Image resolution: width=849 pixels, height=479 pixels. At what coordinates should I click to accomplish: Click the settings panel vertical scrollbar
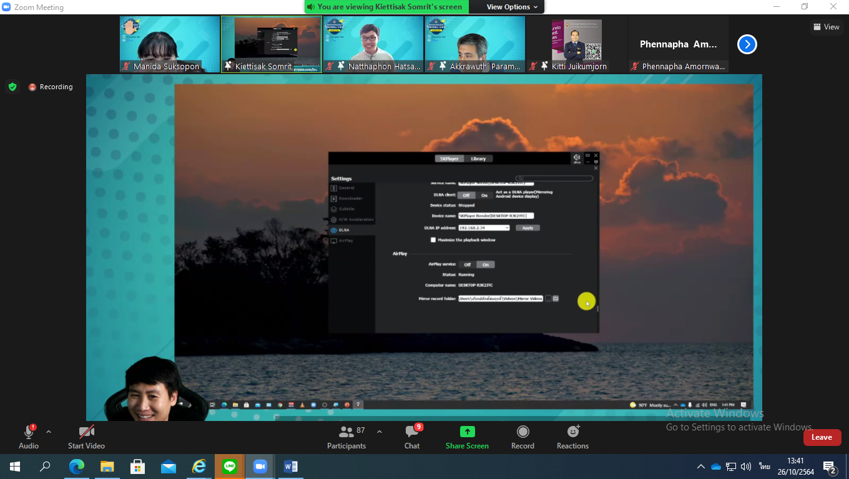point(597,308)
